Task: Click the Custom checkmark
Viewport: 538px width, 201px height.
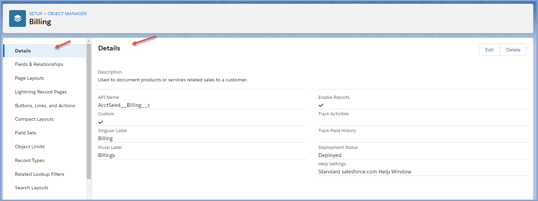Action: click(x=100, y=122)
